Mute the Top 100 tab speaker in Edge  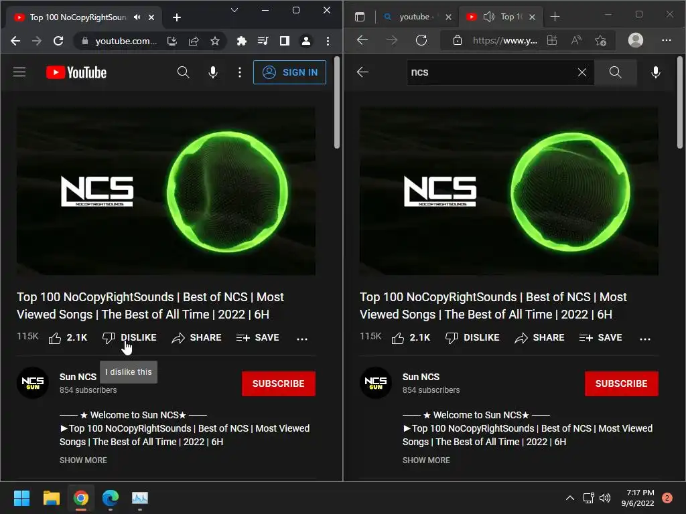click(488, 17)
